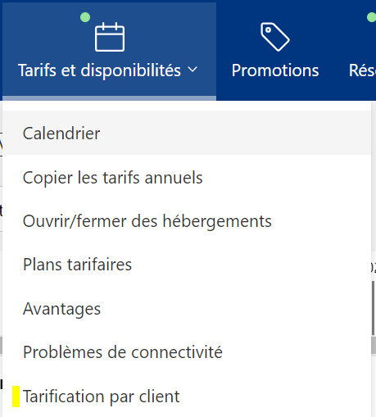Click empty space right of Calendrier row
Viewport: 376px width, 417px height.
click(x=235, y=133)
